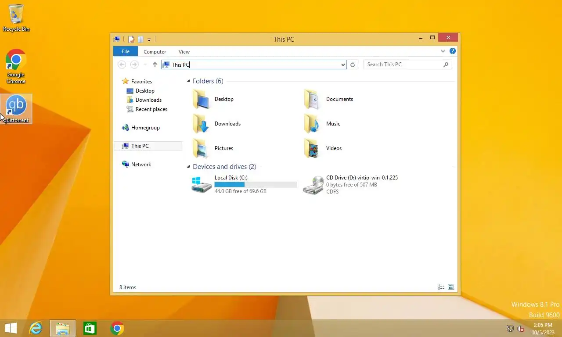Select Homegroup in navigation pane
562x337 pixels.
pyautogui.click(x=140, y=128)
